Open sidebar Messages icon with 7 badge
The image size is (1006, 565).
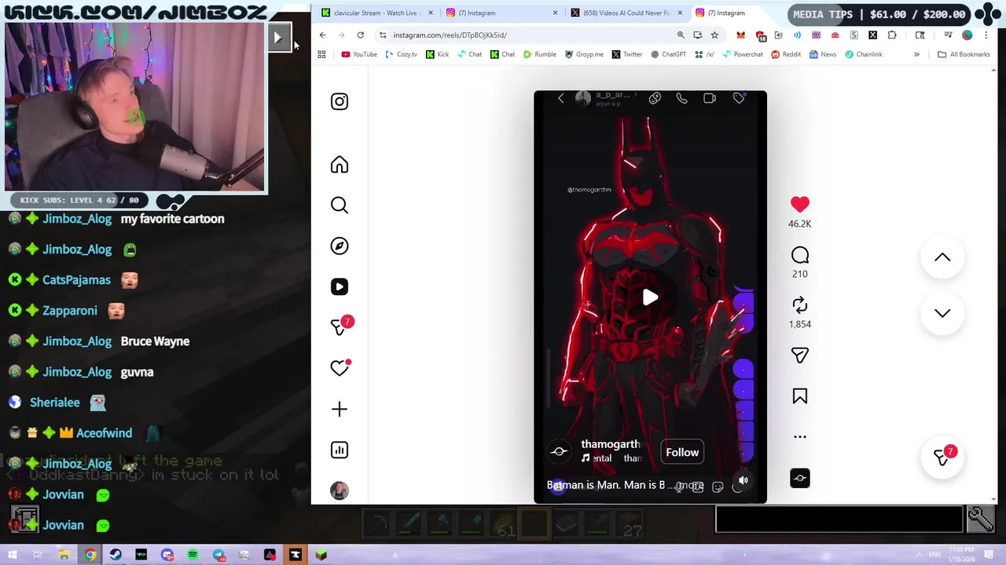[341, 326]
